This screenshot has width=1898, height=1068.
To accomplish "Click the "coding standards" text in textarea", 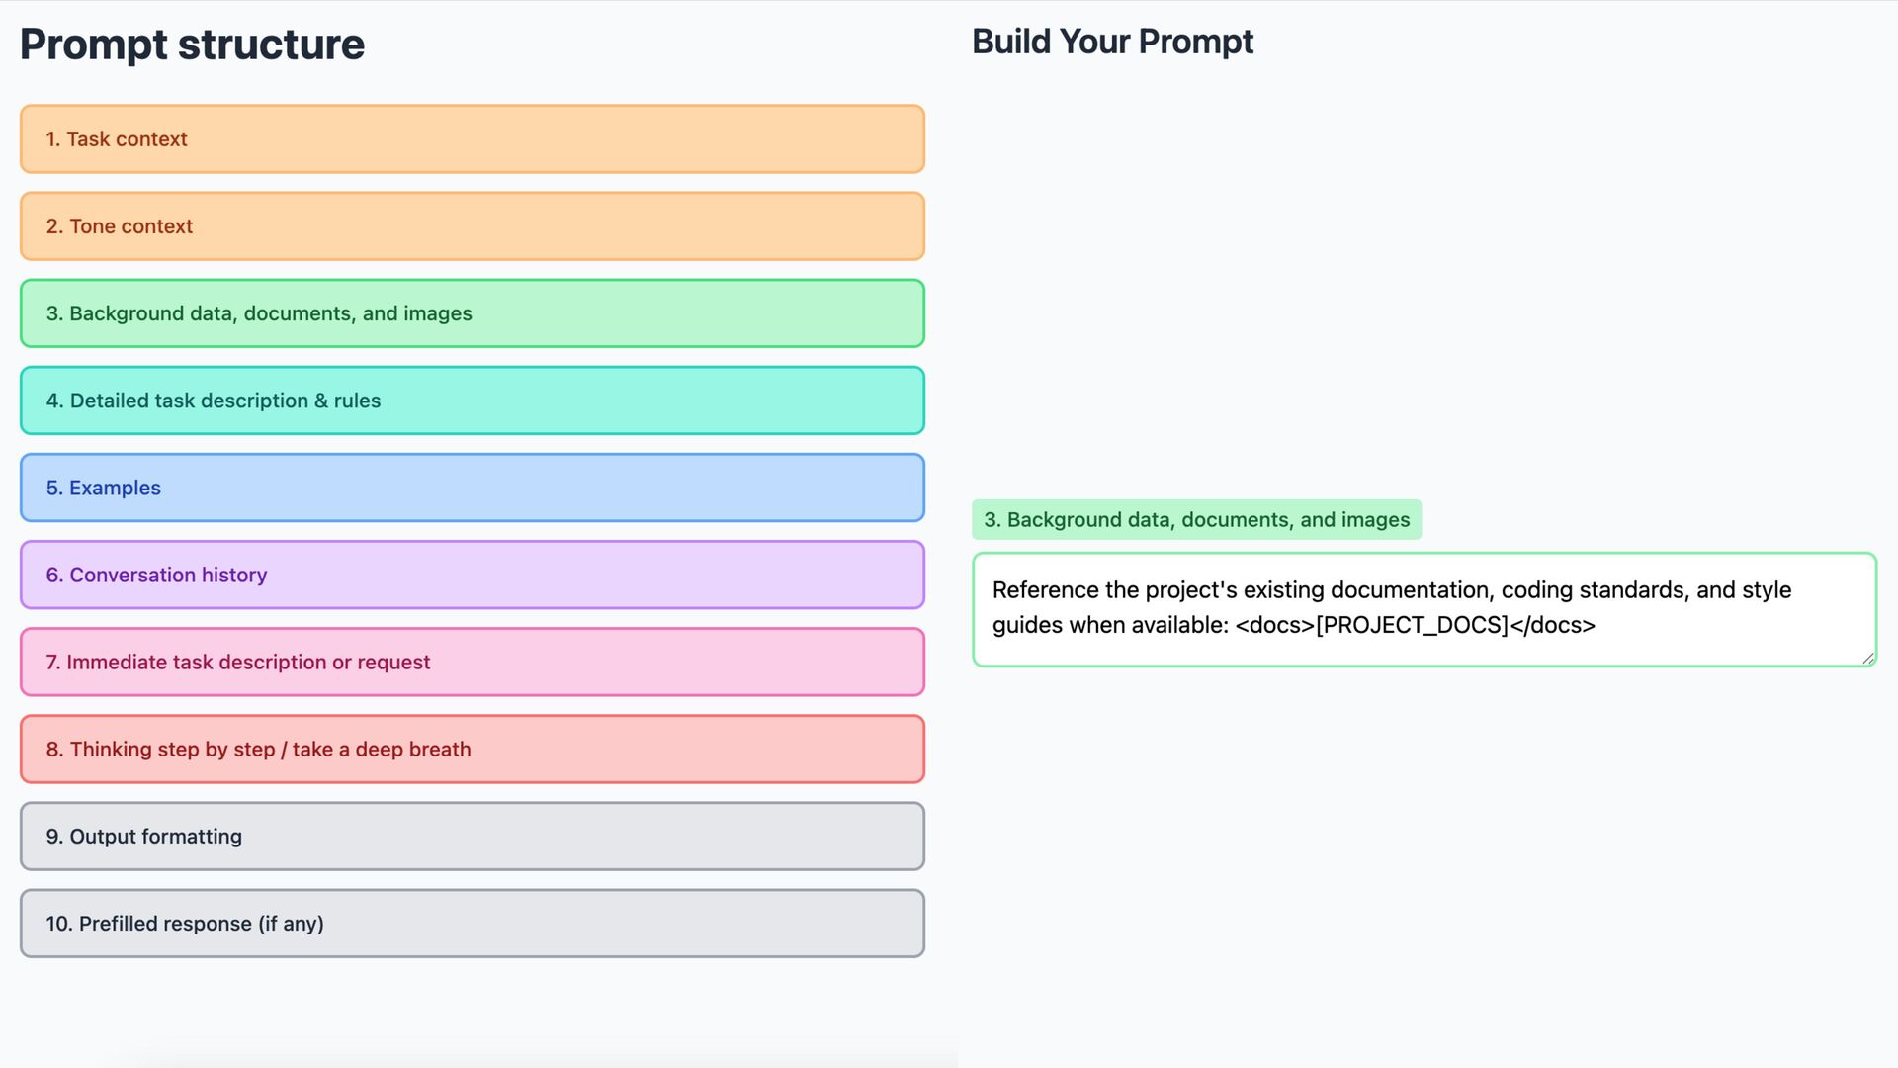I will pyautogui.click(x=1596, y=590).
